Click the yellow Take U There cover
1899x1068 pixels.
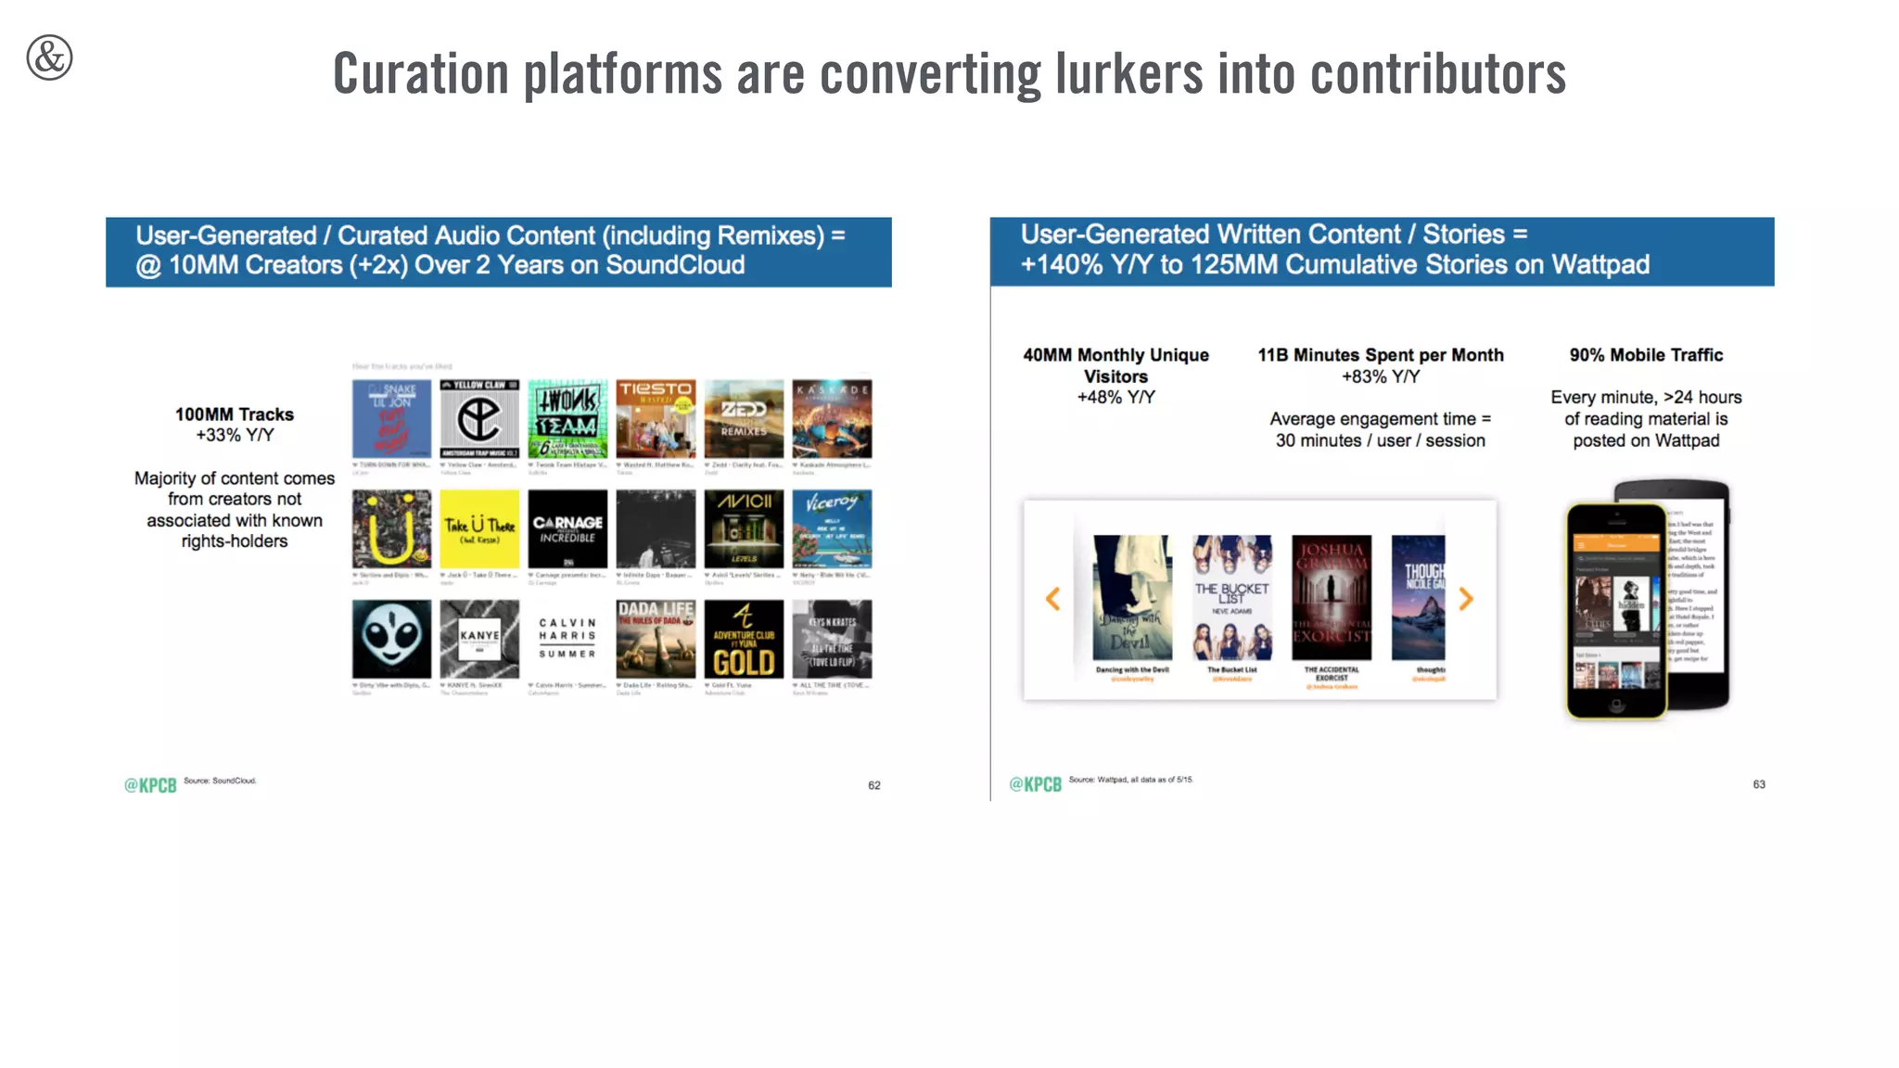point(479,528)
